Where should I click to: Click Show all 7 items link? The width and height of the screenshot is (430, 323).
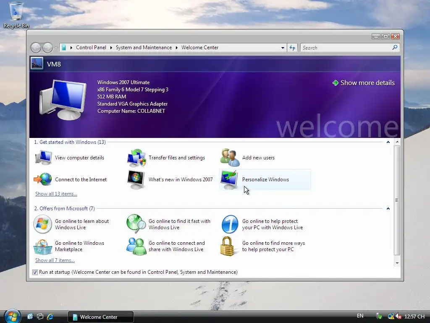coord(55,260)
